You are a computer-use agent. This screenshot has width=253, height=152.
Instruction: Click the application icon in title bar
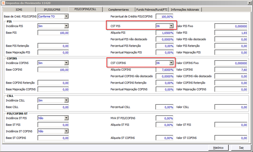(x=3, y=3)
